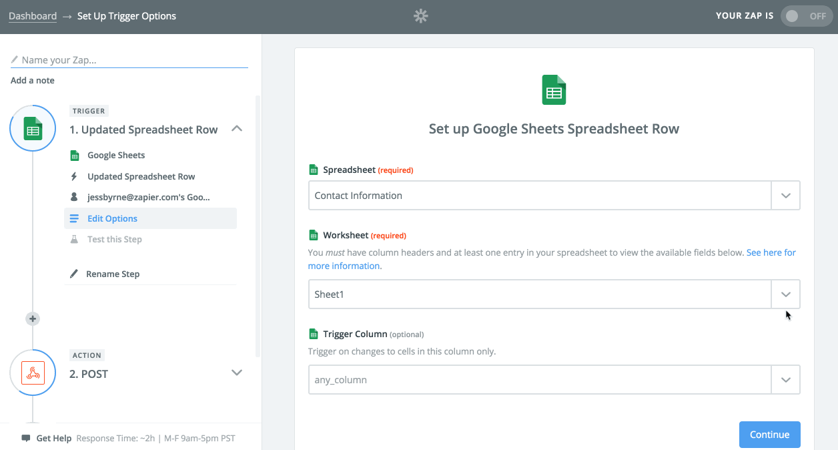Click the Continue button
838x450 pixels.
click(769, 435)
